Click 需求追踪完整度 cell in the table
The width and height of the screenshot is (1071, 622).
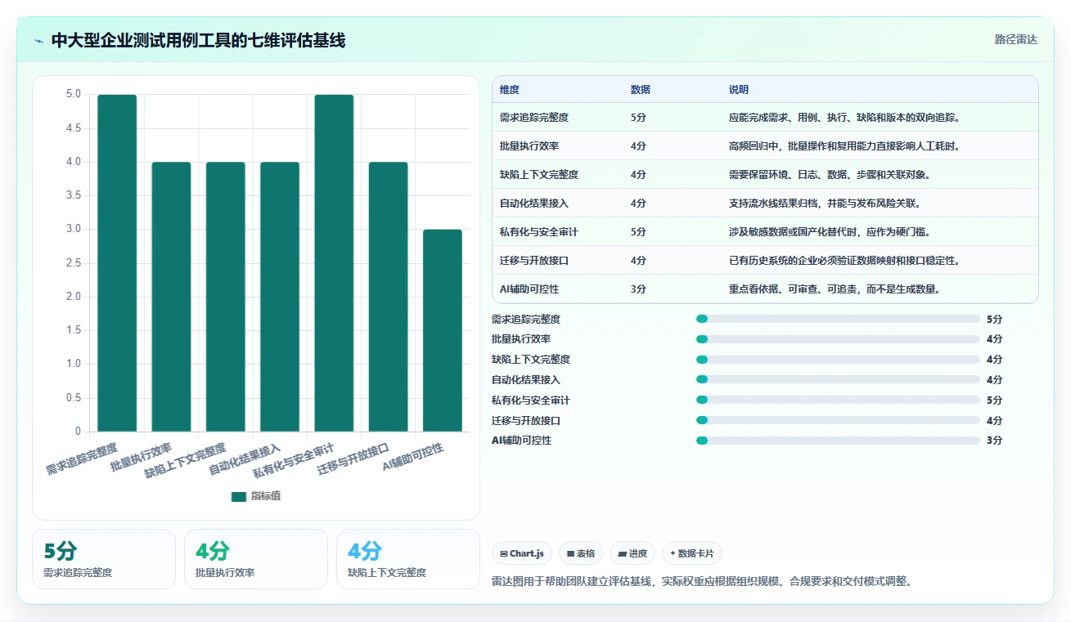pos(534,118)
